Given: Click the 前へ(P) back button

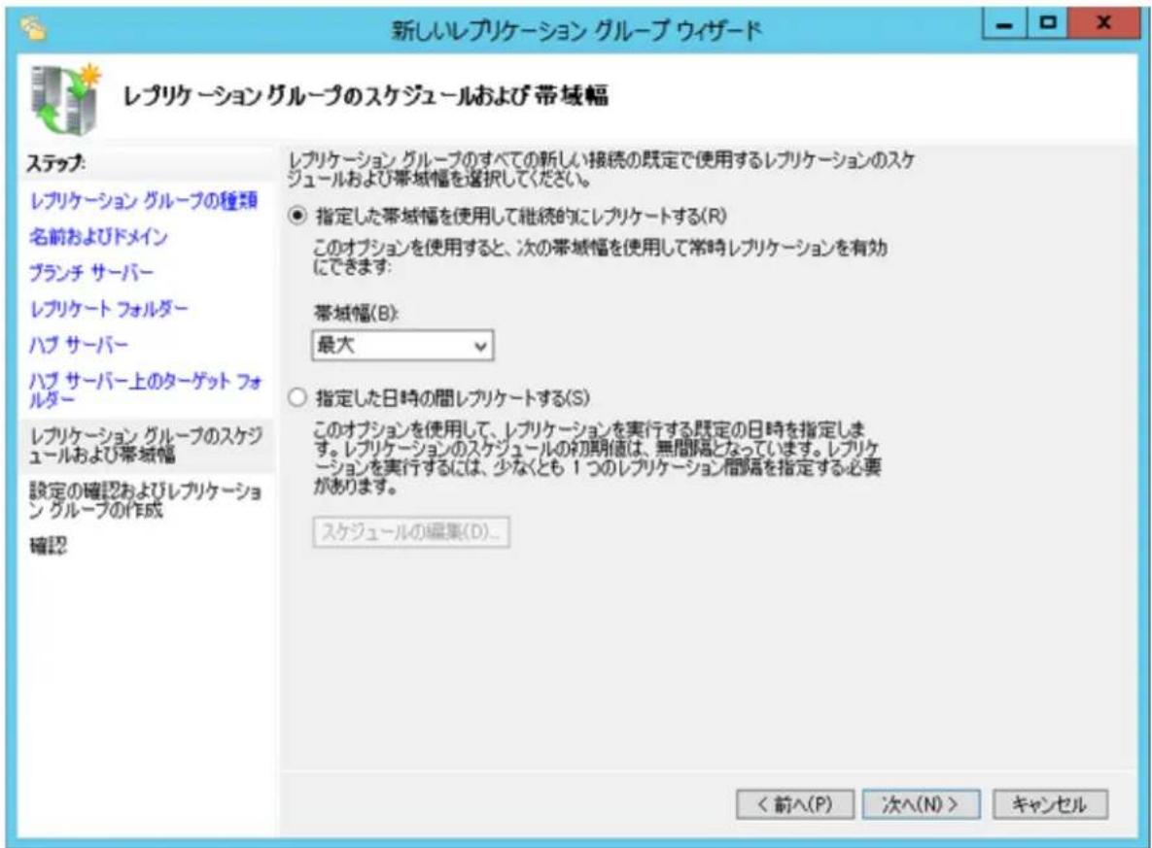Looking at the screenshot, I should [x=795, y=804].
